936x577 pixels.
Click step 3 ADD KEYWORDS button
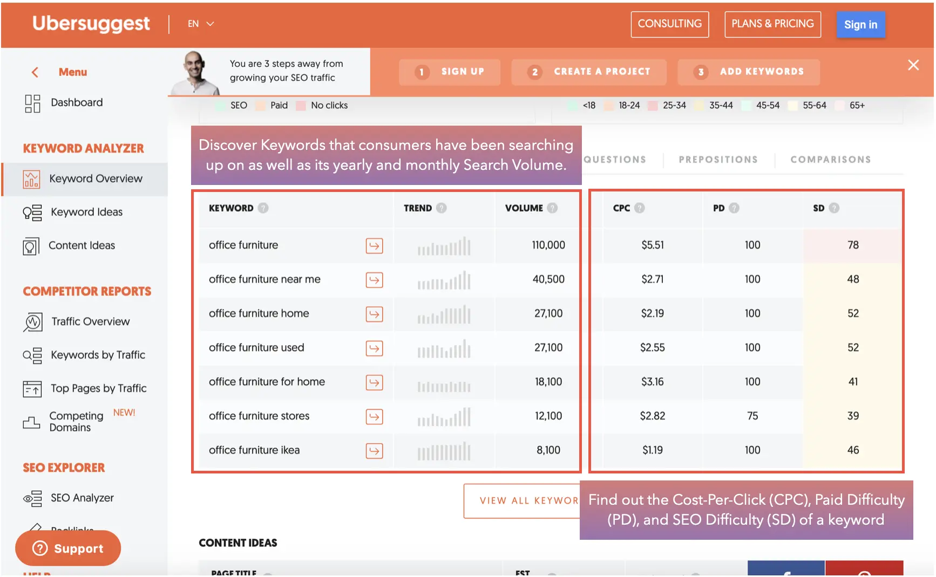[748, 72]
